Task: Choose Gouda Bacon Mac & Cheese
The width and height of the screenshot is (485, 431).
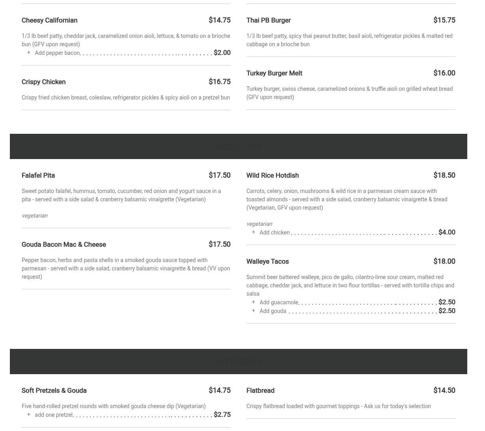Action: [x=64, y=244]
